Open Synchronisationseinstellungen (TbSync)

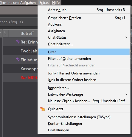(84, 117)
